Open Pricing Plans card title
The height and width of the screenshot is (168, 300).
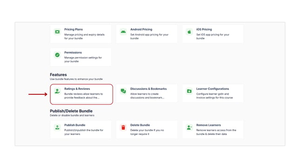click(x=74, y=29)
